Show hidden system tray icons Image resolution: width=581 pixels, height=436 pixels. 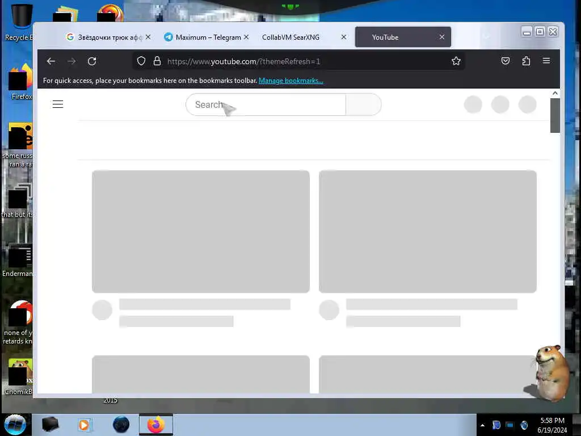pyautogui.click(x=482, y=425)
